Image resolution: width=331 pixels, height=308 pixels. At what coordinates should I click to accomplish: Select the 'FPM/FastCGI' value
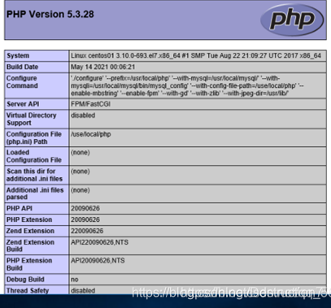click(x=90, y=104)
